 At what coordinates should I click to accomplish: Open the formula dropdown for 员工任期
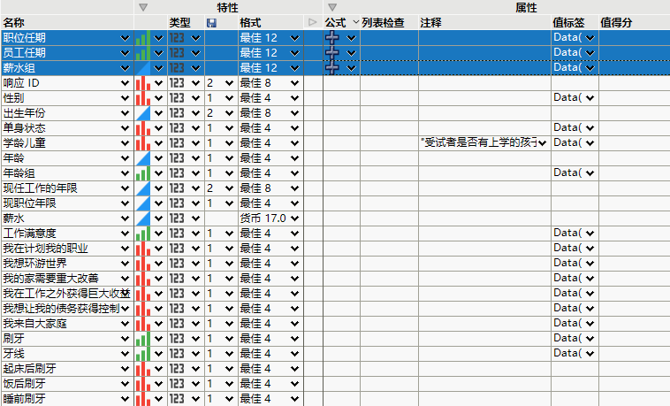coord(351,53)
